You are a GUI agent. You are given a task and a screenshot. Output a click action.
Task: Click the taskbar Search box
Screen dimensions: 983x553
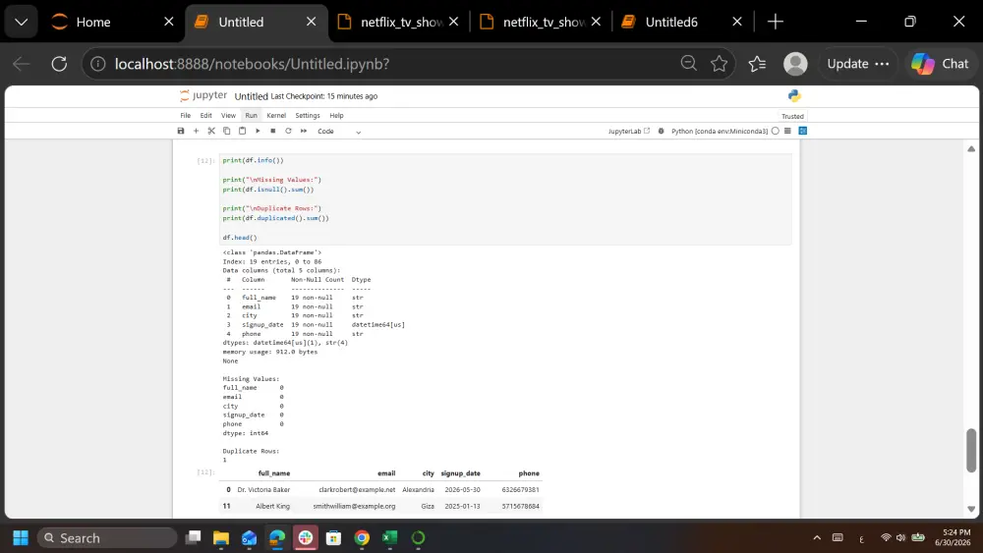coord(107,538)
